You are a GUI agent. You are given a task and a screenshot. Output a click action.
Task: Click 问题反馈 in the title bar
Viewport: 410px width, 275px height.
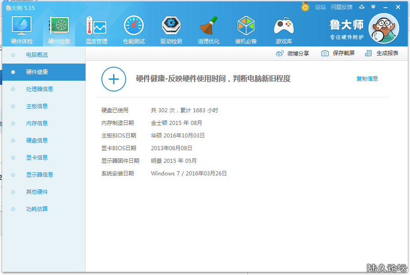click(341, 7)
